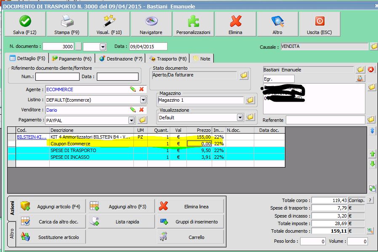Click the customer card icon next to Egr.
378x252 pixels.
point(360,79)
